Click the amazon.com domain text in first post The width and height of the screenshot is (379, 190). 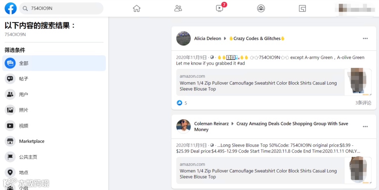click(192, 76)
